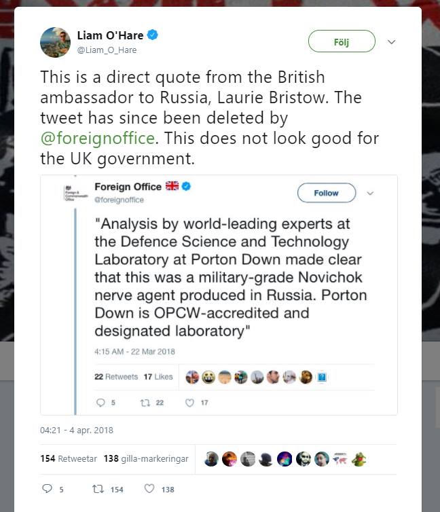Open the 138 gilla-markeringar list
The image size is (440, 512).
(x=146, y=458)
